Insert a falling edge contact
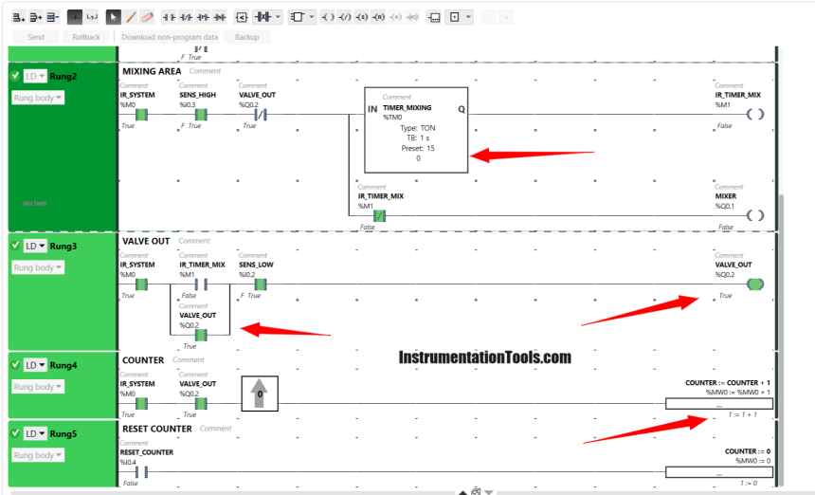 point(221,17)
